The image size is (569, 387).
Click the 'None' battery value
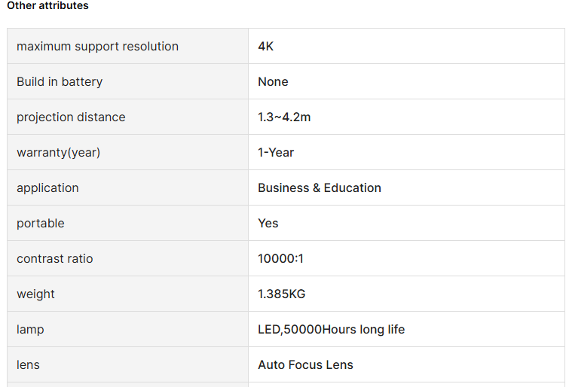(x=273, y=82)
